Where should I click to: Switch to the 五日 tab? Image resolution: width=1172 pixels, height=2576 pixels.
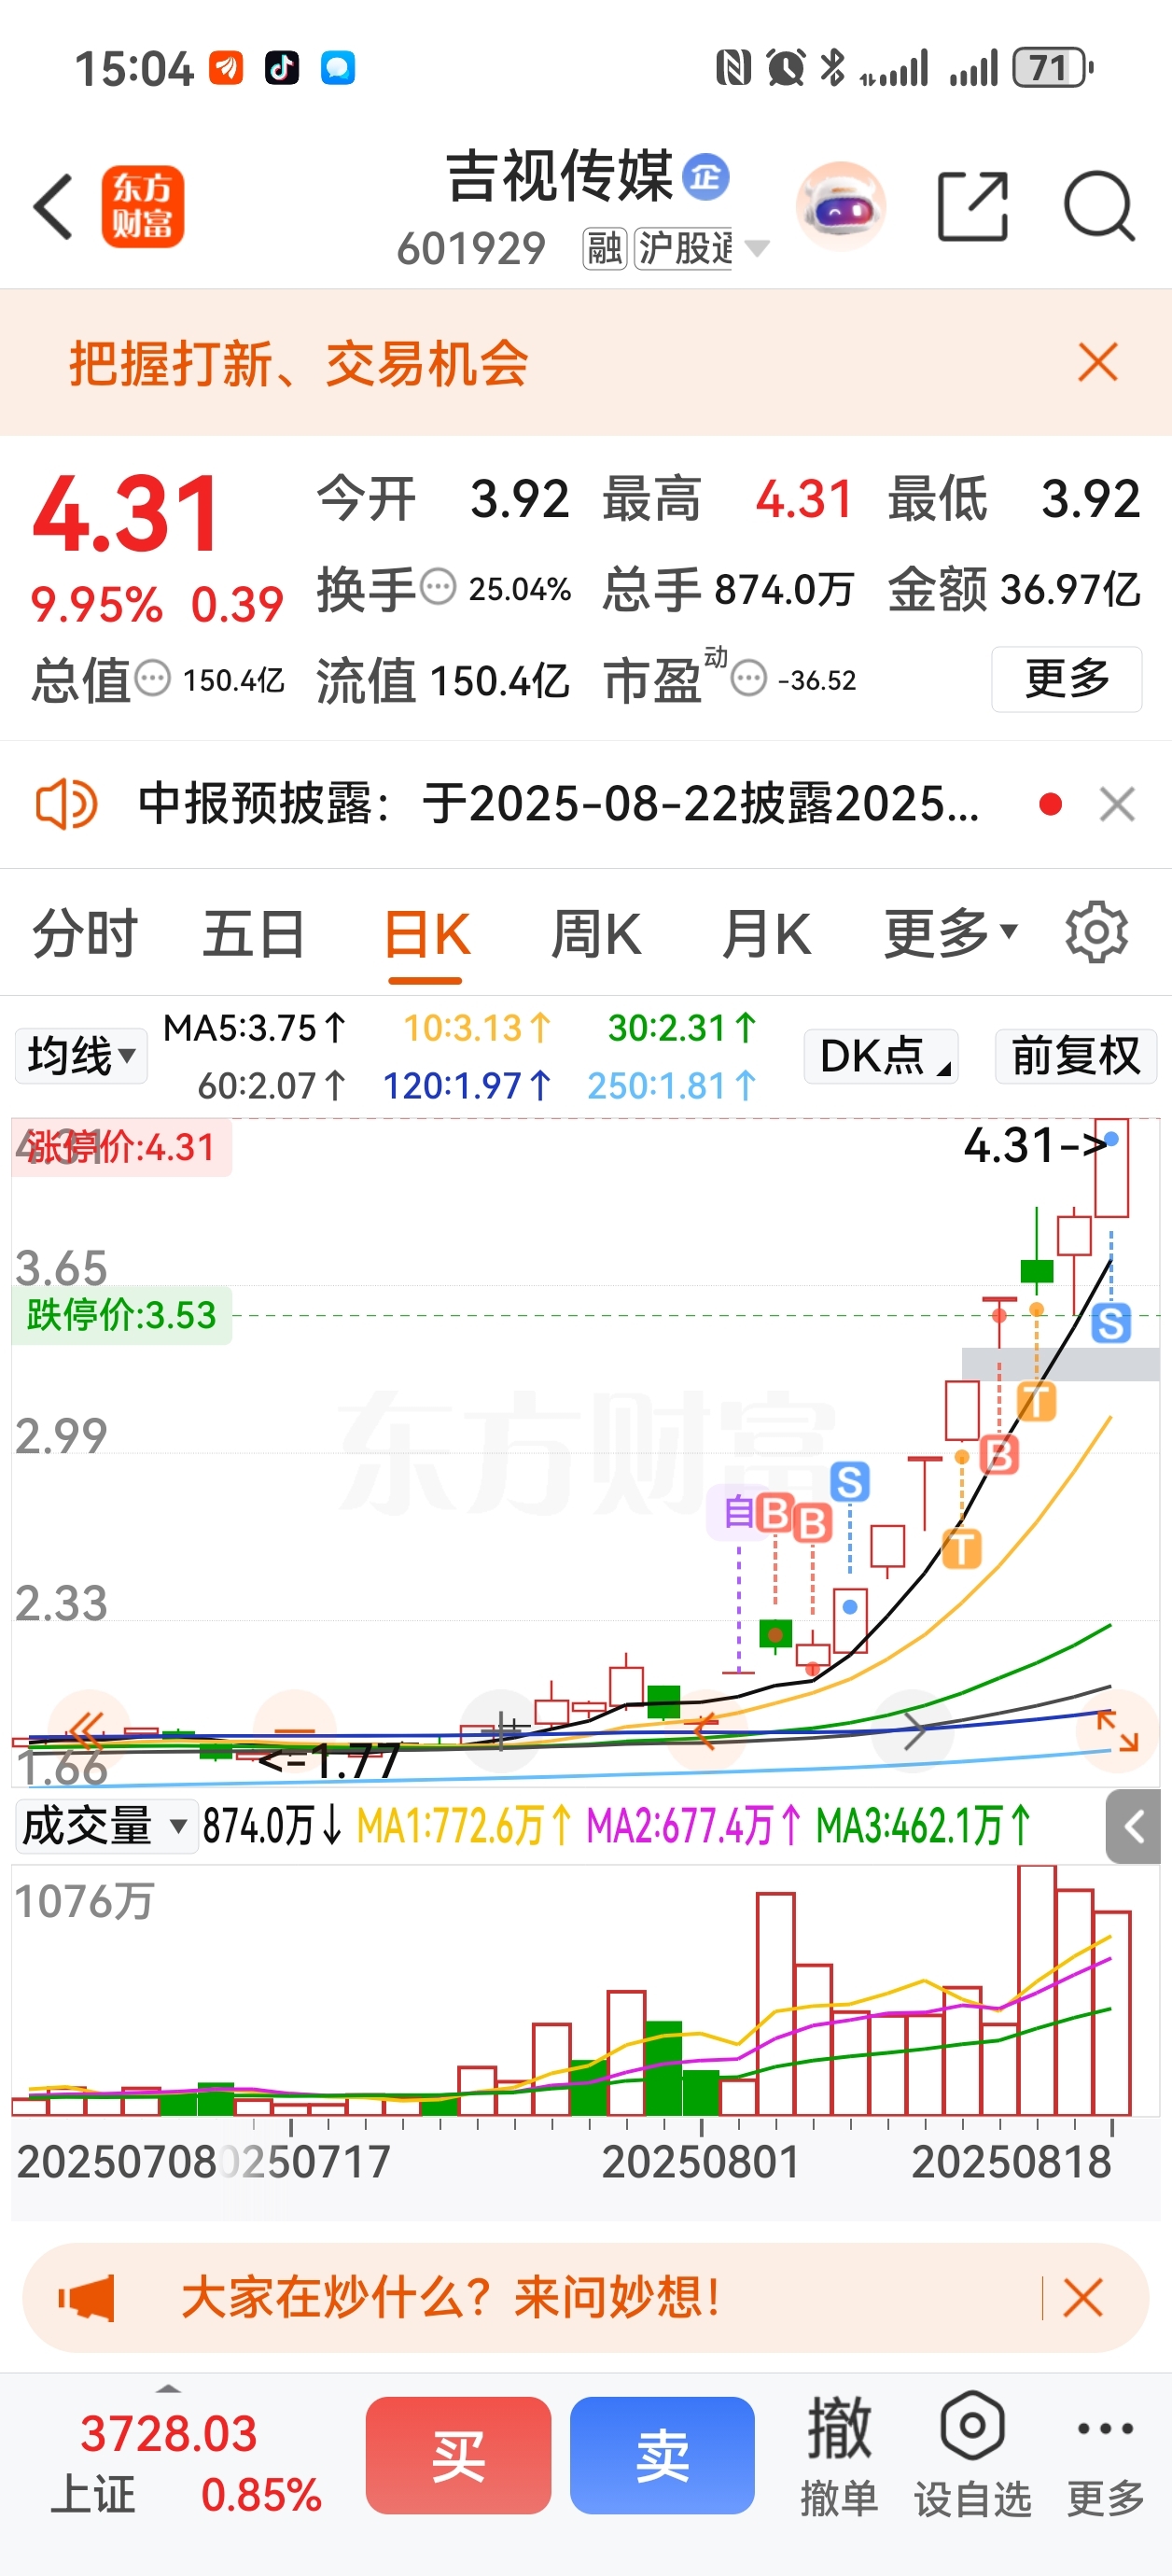tap(254, 933)
